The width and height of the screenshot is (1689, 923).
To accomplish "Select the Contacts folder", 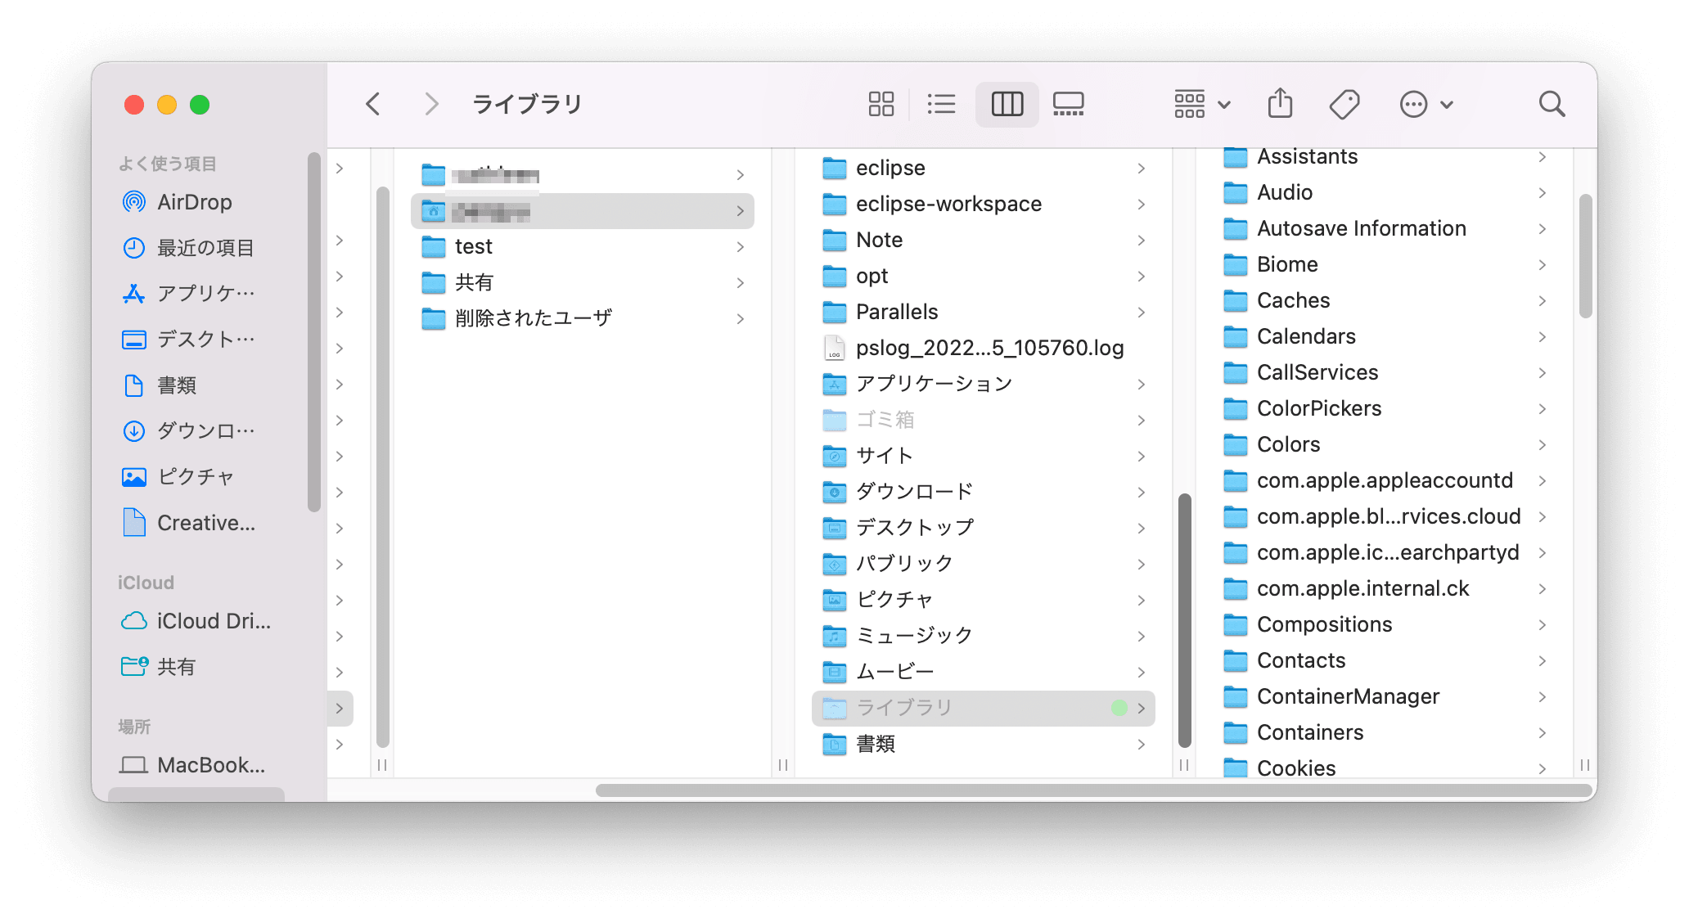I will [x=1384, y=660].
